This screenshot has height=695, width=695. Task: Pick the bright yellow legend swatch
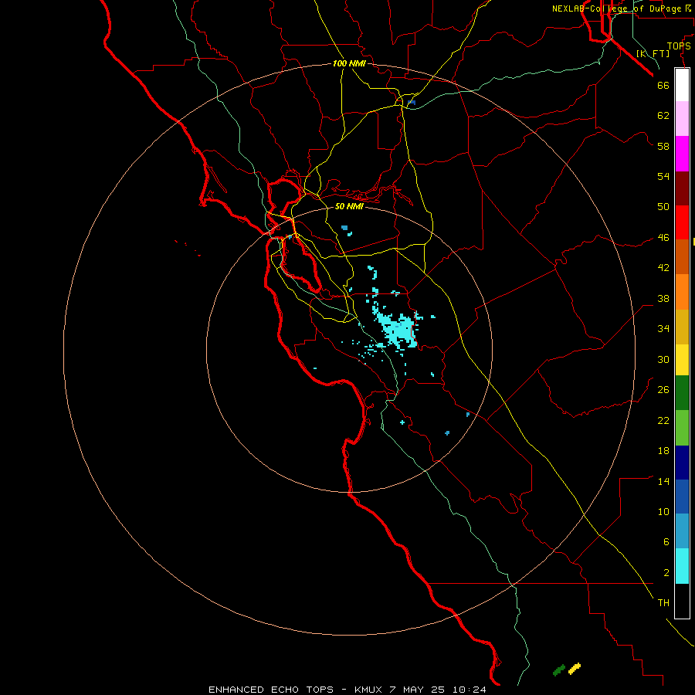coord(682,360)
